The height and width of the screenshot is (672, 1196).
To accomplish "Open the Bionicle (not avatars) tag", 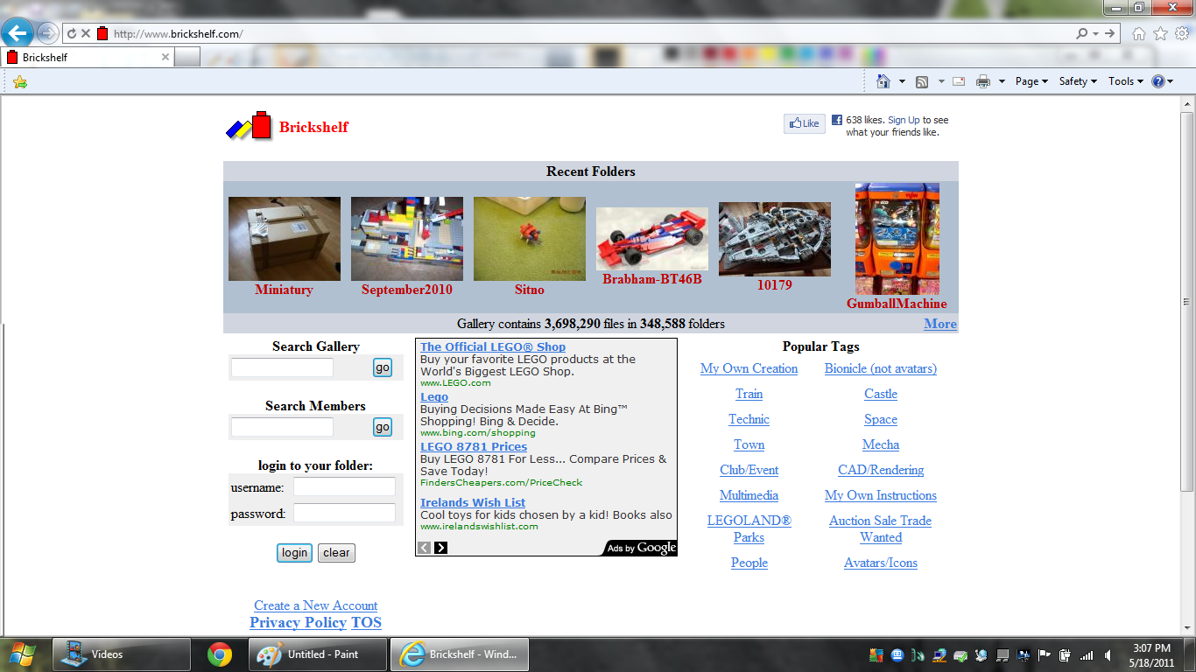I will coord(880,368).
